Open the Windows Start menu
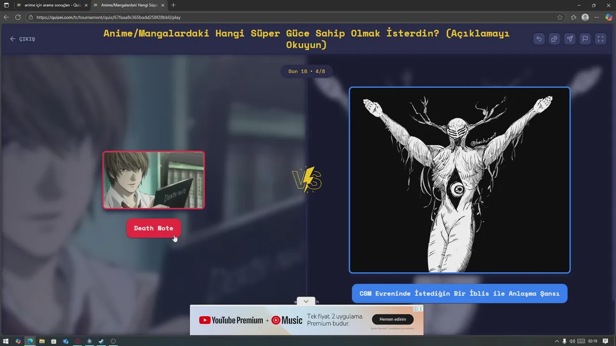The height and width of the screenshot is (346, 616). click(6, 341)
